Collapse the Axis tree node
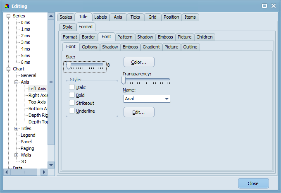This screenshot has width=281, height=193. point(17,82)
